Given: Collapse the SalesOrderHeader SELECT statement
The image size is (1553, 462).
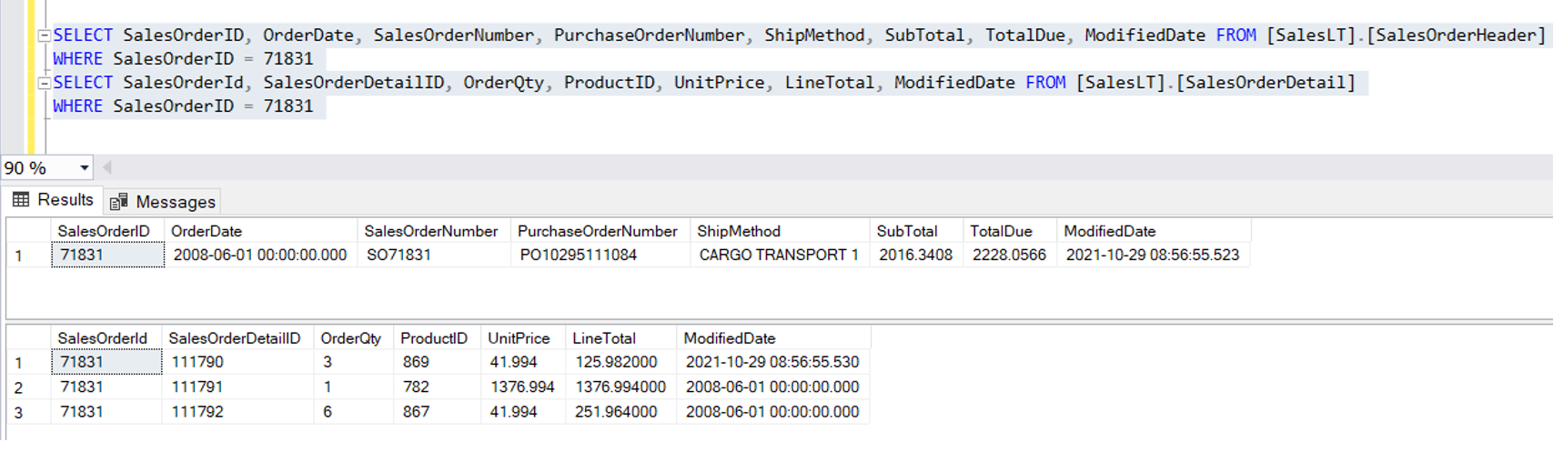Looking at the screenshot, I should (x=43, y=35).
